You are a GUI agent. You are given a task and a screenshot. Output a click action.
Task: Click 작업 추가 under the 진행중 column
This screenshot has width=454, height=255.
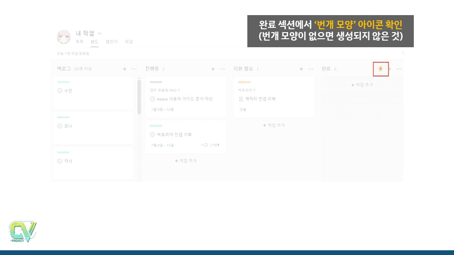(x=186, y=161)
